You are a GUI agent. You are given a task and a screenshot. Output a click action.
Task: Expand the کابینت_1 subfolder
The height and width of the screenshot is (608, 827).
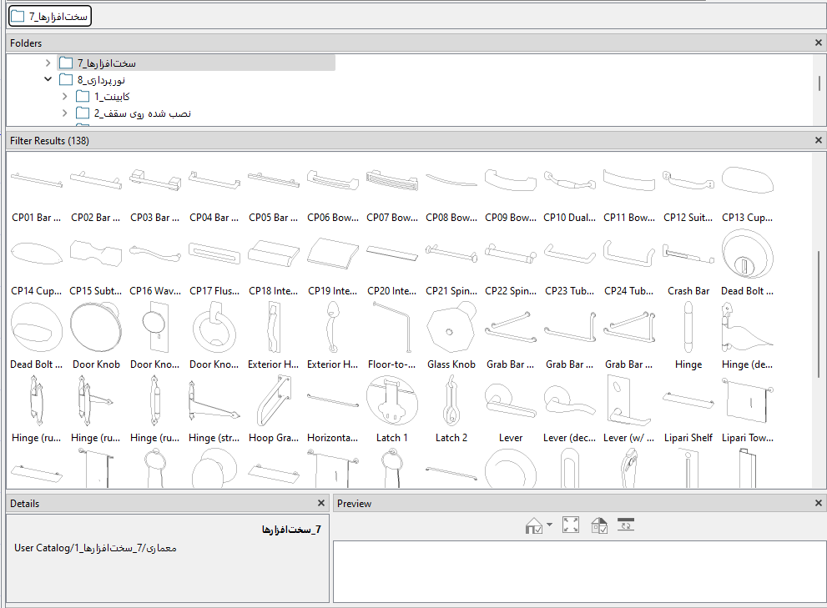[64, 97]
